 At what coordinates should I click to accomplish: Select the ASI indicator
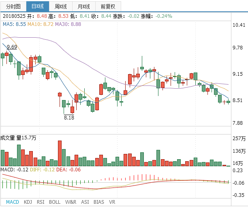tap(85, 202)
